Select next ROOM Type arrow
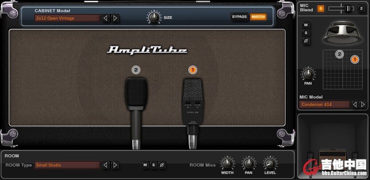The image size is (370, 180). click(x=115, y=165)
